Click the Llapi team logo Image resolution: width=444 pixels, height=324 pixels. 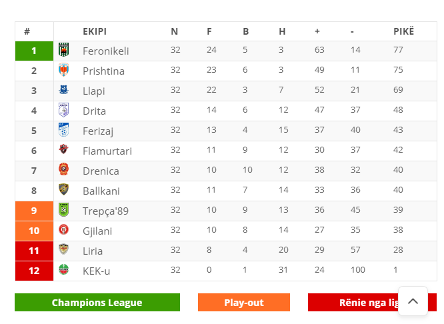tap(64, 89)
